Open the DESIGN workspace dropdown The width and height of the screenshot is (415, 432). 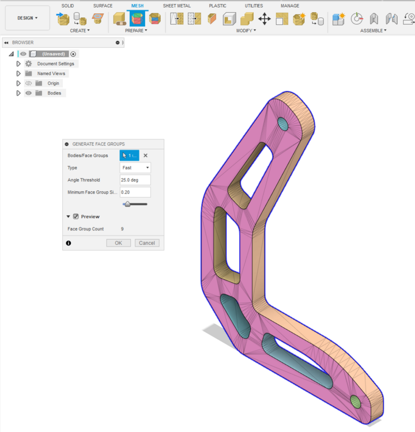pyautogui.click(x=27, y=18)
